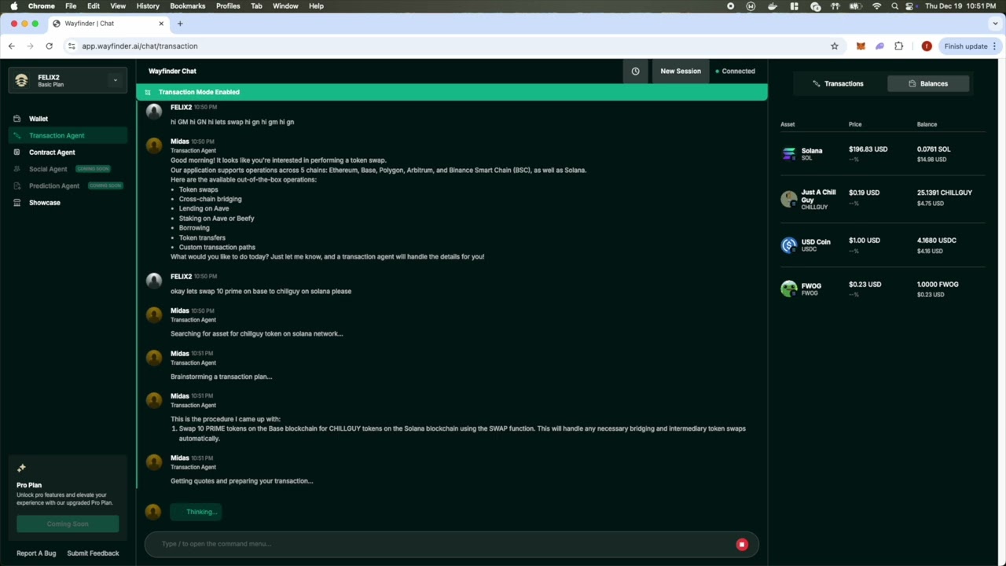
Task: Open the Bookmarks menu
Action: pos(188,6)
